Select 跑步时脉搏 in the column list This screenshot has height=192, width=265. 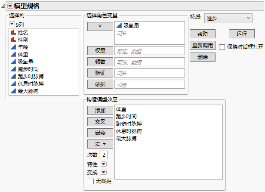tap(31, 76)
